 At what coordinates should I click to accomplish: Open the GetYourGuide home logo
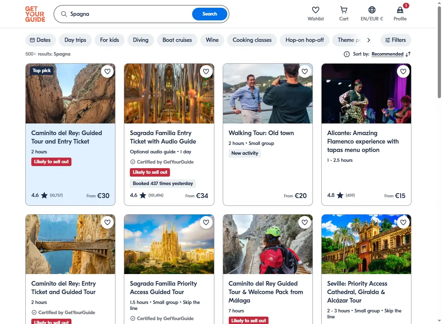(35, 14)
